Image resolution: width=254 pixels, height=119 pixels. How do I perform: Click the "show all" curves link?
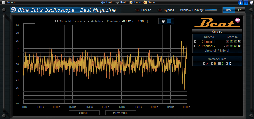click(210, 51)
